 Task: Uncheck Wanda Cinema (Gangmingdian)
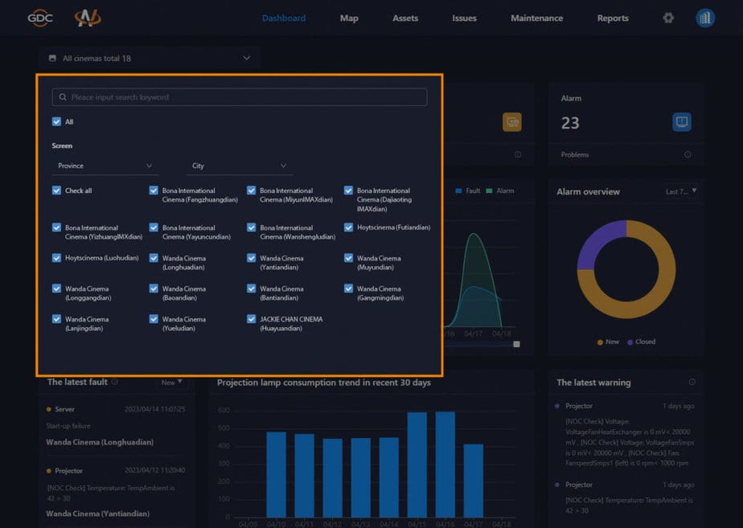(x=348, y=289)
